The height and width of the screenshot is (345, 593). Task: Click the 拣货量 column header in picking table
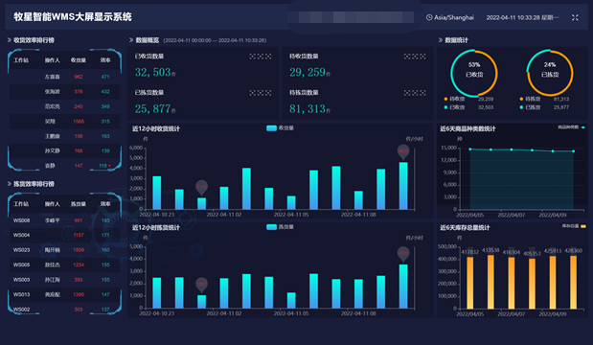point(79,204)
